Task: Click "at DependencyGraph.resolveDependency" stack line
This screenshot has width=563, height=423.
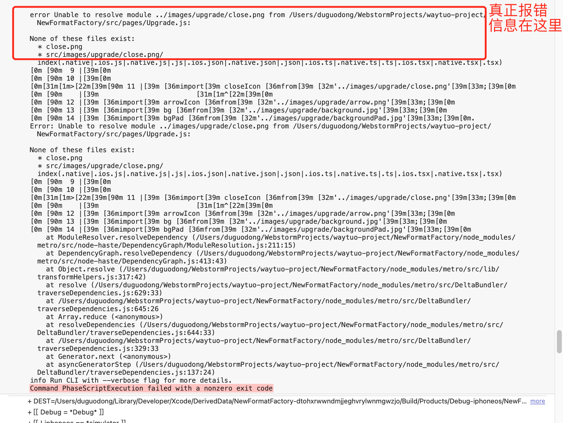Action: pos(283,253)
